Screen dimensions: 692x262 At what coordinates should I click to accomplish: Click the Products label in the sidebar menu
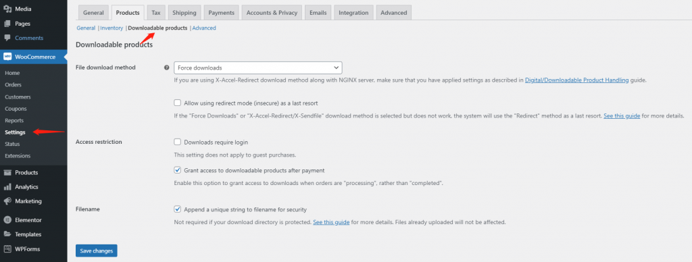(x=26, y=172)
